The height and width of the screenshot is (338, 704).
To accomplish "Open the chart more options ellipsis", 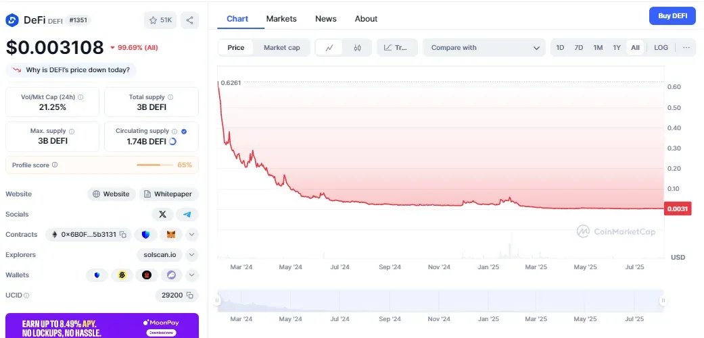I will pos(686,48).
